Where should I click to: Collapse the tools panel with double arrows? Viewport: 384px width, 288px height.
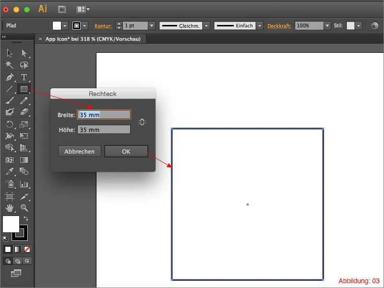(x=4, y=37)
